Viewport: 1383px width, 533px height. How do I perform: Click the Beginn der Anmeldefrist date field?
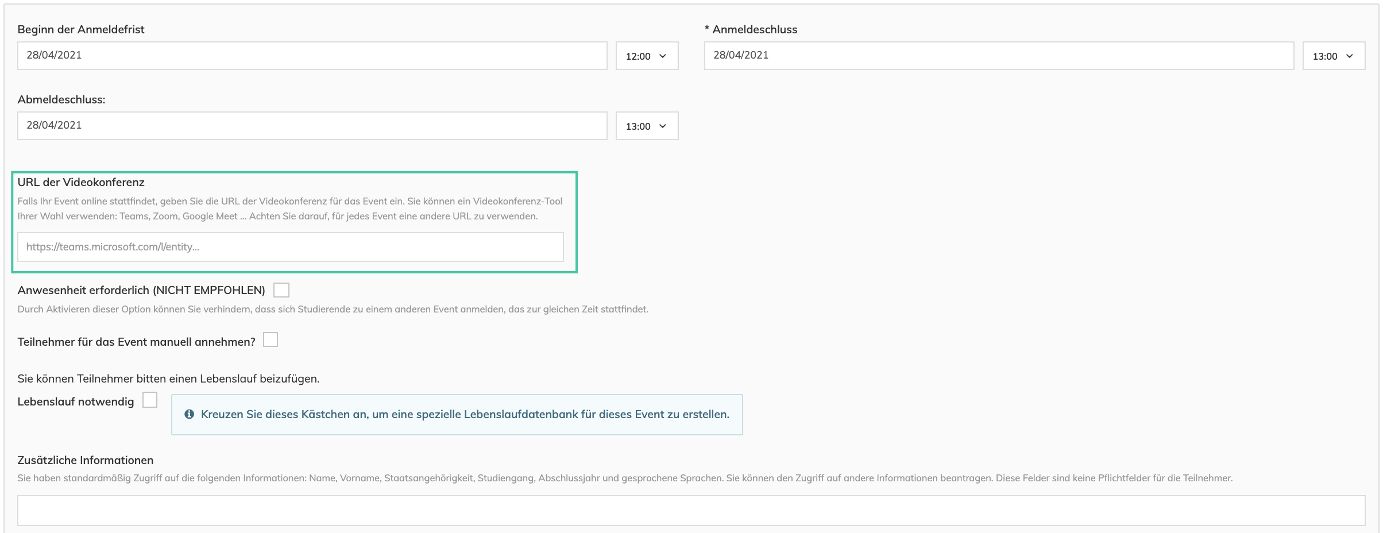312,56
